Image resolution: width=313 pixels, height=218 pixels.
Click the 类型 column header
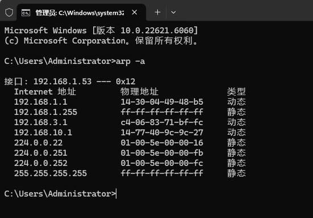click(236, 92)
